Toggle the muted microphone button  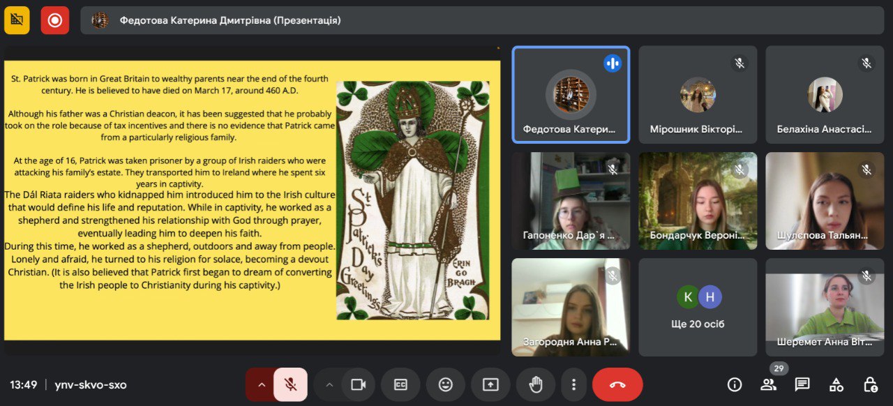tap(290, 384)
